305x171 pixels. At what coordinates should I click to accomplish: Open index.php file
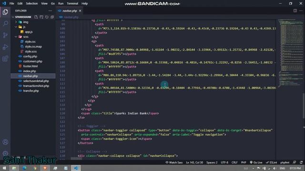[x=30, y=71]
